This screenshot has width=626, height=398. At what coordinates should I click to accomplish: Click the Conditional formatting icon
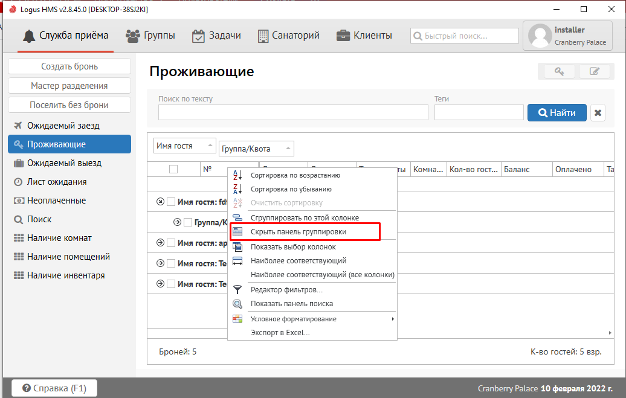(x=237, y=319)
